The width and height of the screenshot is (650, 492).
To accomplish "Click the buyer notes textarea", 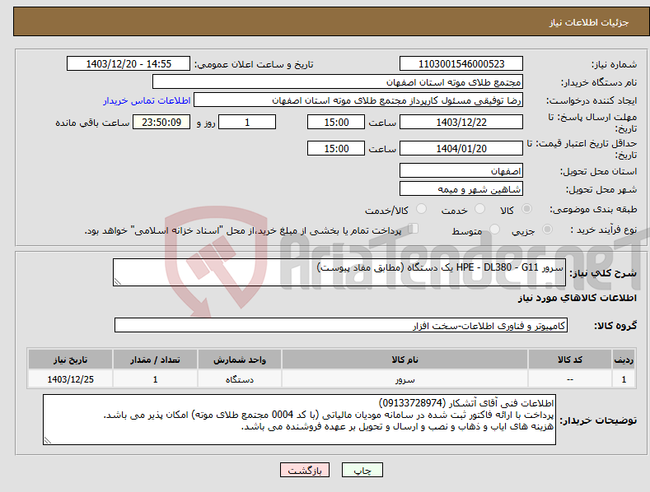I will [299, 420].
